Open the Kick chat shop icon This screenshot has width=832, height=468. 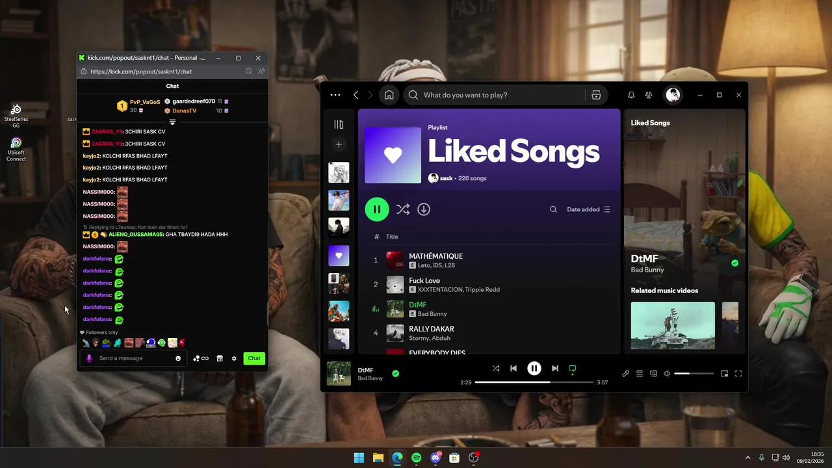(220, 358)
